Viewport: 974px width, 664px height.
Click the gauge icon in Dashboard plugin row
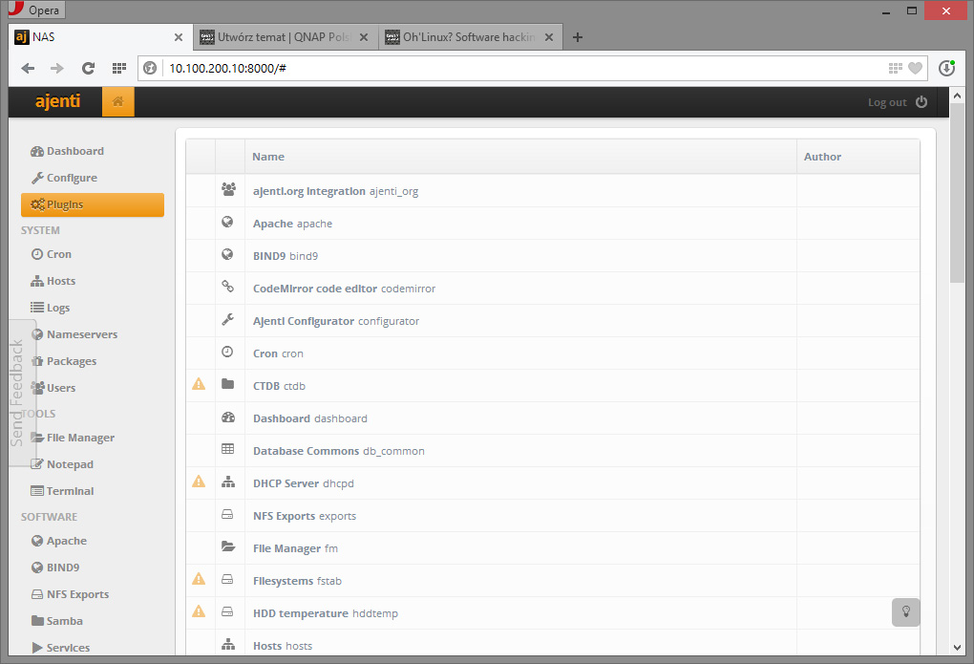click(228, 418)
